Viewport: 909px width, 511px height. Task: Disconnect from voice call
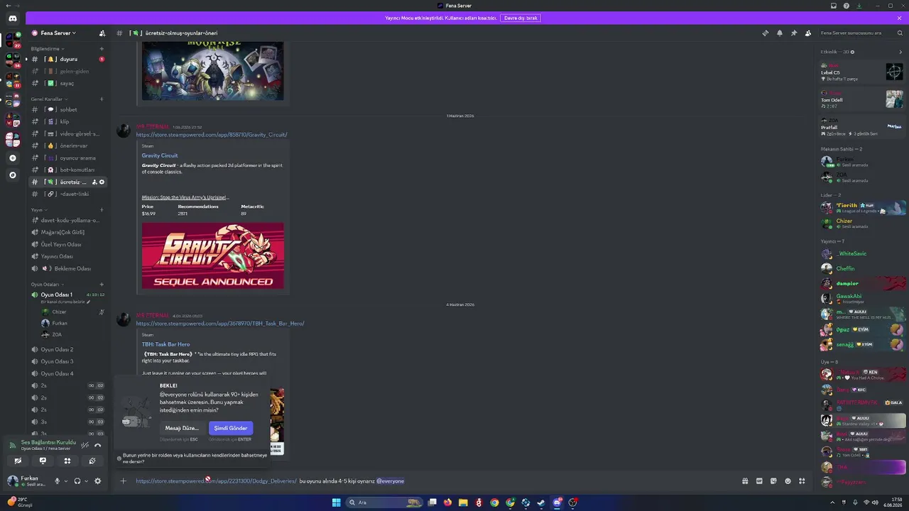(x=98, y=446)
